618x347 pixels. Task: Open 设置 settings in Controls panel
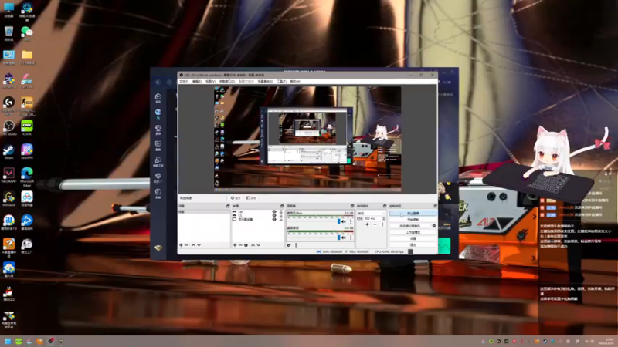click(x=413, y=238)
